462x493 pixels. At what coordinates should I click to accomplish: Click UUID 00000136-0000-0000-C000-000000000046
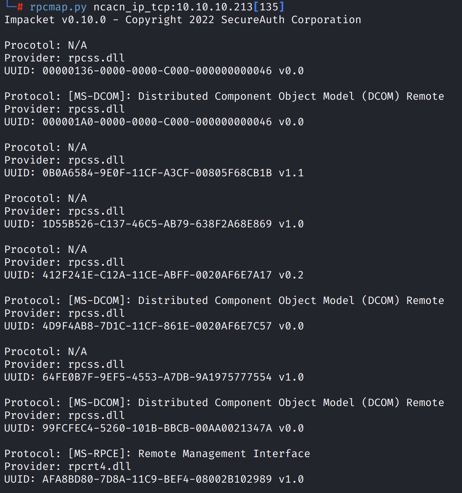[157, 71]
